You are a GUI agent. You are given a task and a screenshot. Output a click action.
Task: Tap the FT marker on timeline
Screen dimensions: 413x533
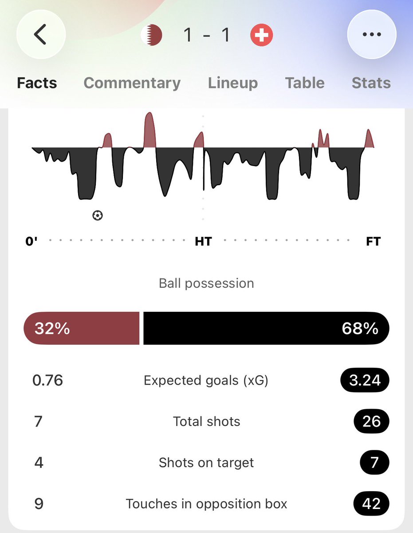coord(374,241)
